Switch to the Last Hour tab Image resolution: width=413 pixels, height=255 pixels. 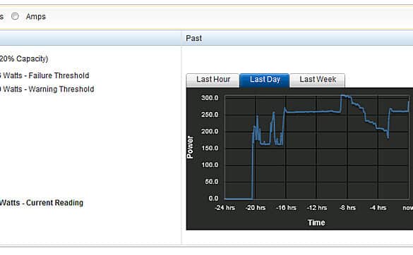tap(213, 80)
